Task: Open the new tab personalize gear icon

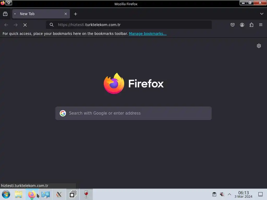Action: [x=259, y=46]
